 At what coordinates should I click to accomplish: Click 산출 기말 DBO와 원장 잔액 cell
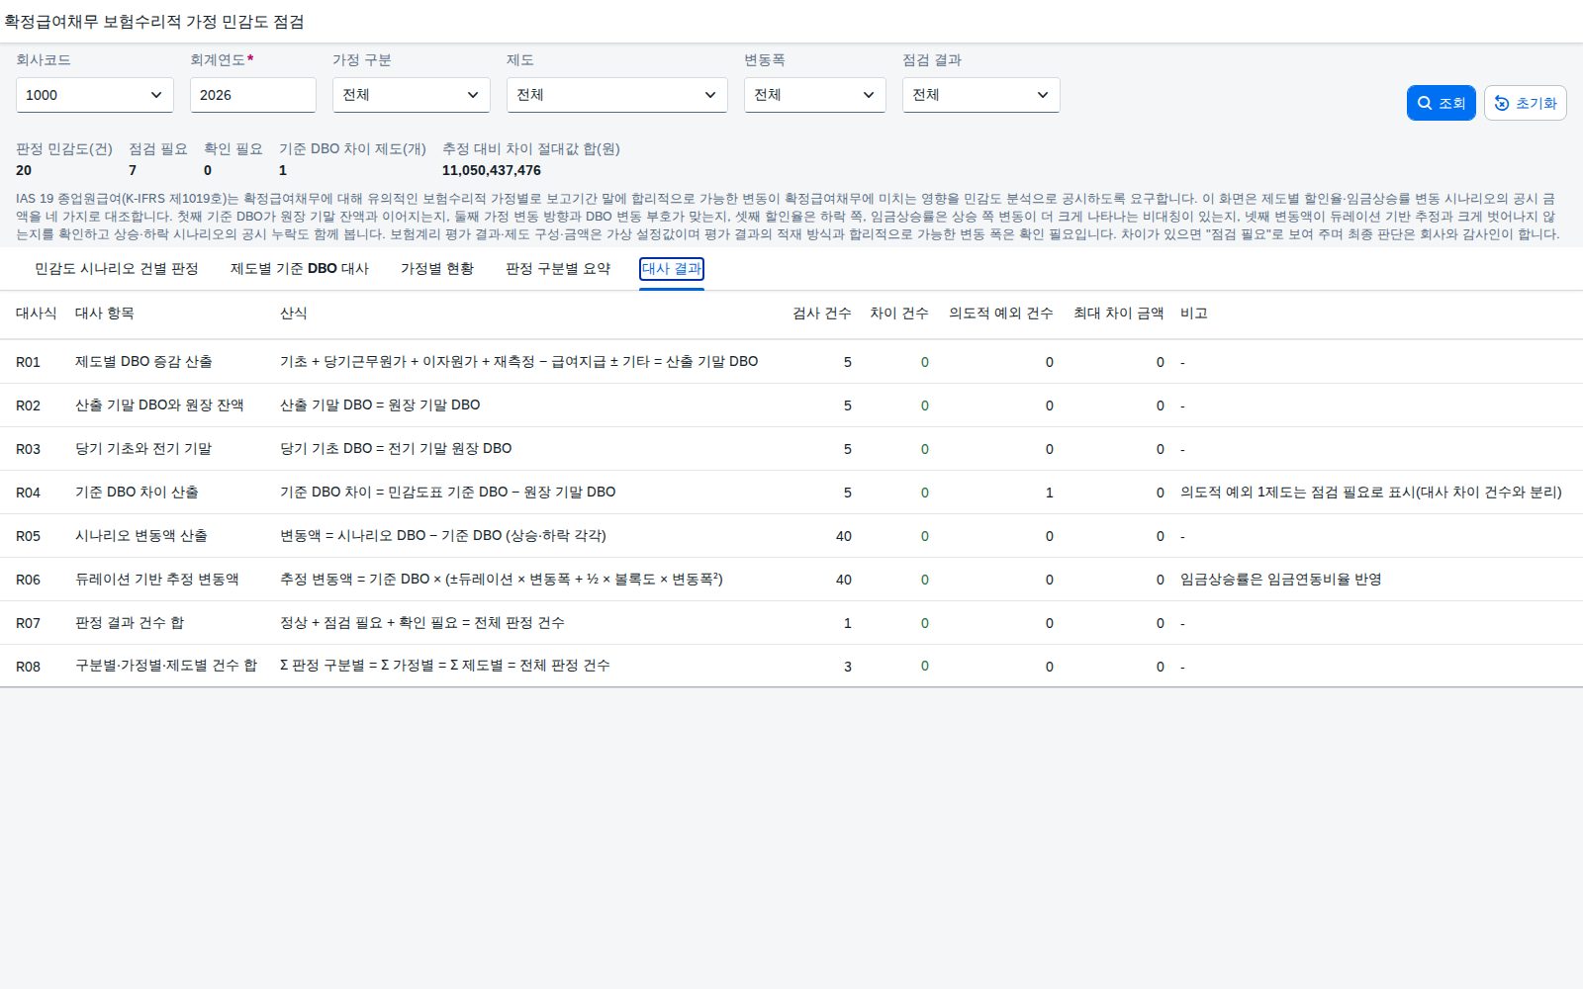[x=160, y=405]
